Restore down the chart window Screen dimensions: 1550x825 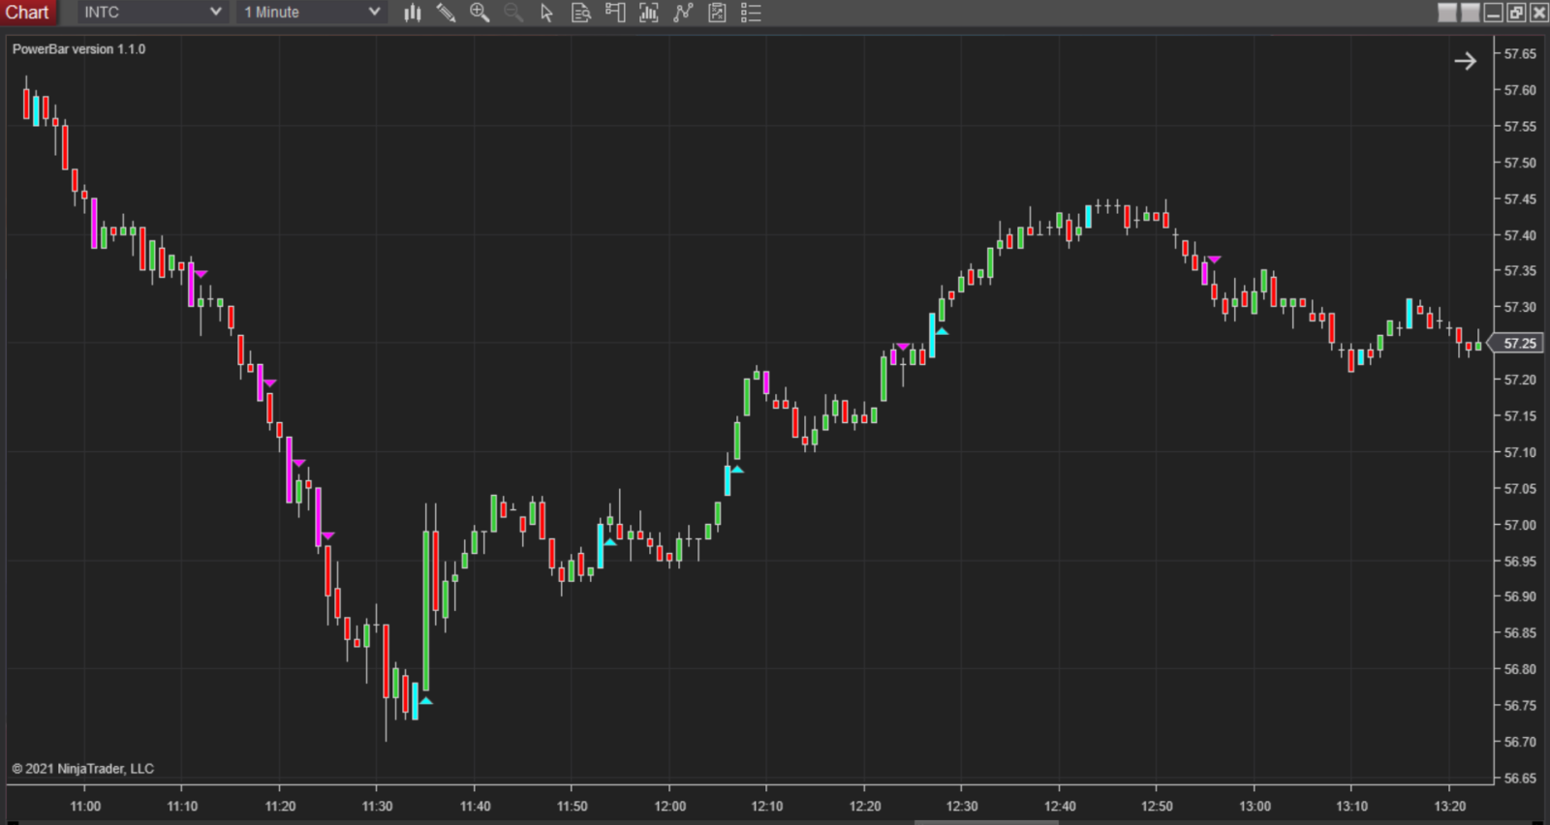(1516, 13)
